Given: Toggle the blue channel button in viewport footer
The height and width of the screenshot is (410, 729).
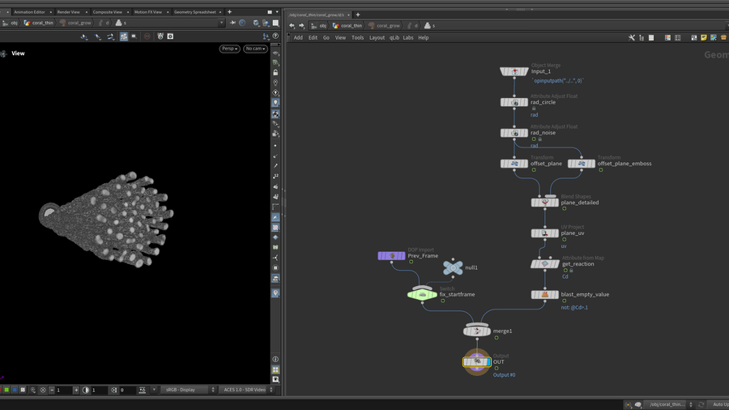Looking at the screenshot, I should click(15, 390).
